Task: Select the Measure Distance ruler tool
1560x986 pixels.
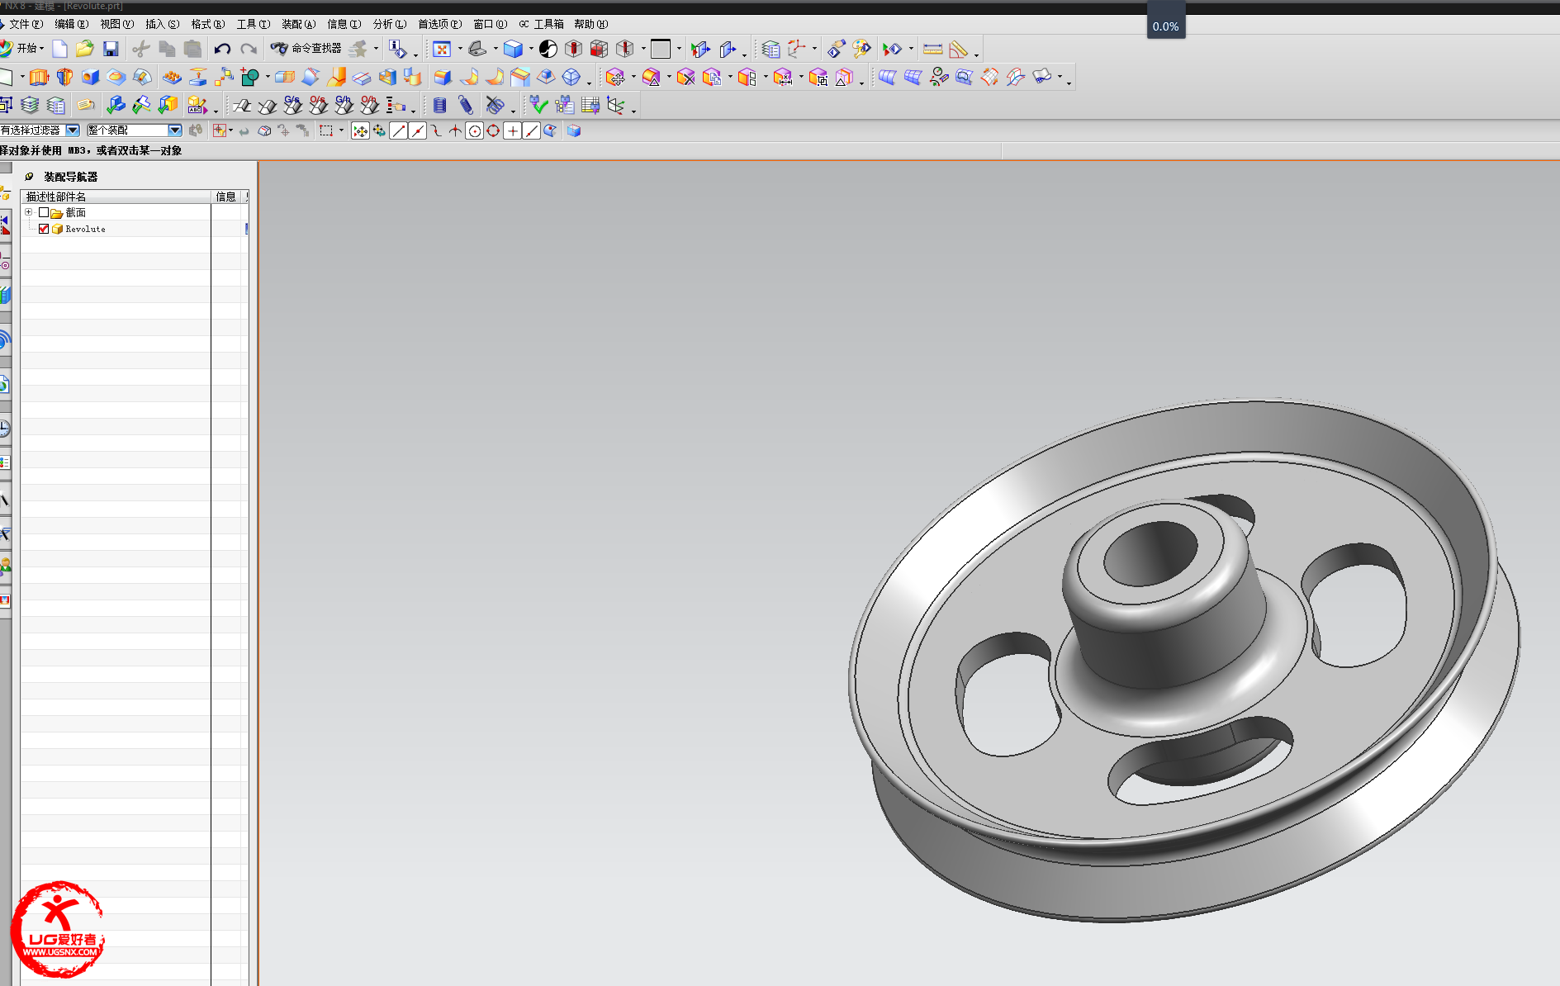Action: coord(933,50)
